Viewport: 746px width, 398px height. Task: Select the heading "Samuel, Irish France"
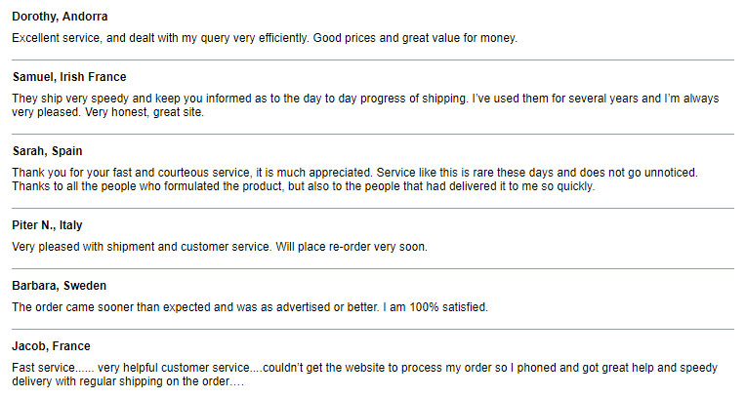(x=69, y=77)
